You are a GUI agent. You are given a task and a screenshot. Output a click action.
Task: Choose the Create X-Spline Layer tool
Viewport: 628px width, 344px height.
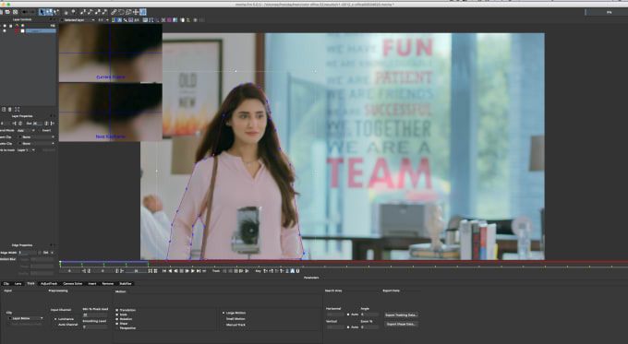(83, 12)
